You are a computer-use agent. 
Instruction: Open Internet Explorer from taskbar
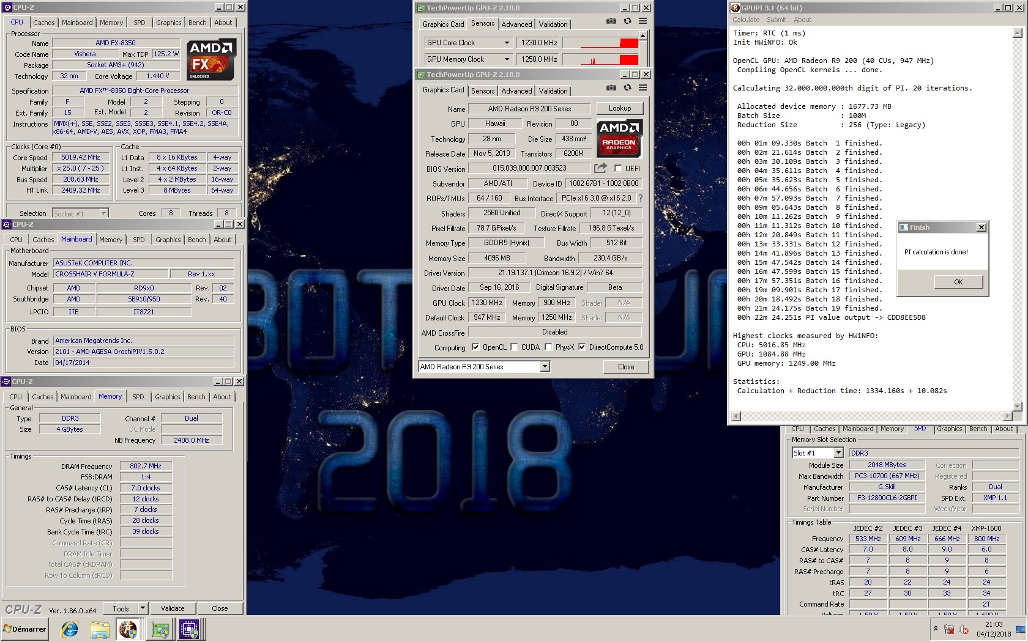click(69, 629)
